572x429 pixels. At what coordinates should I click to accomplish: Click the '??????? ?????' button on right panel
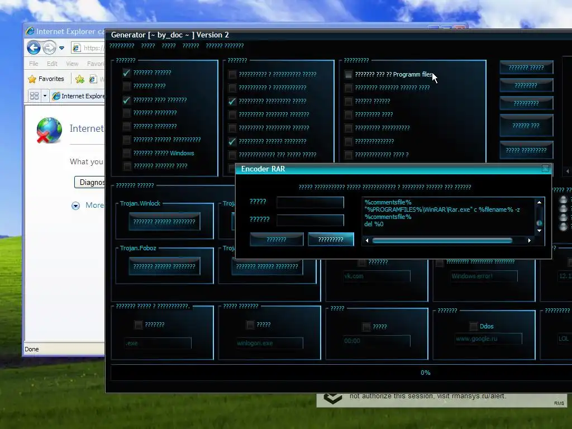(526, 68)
